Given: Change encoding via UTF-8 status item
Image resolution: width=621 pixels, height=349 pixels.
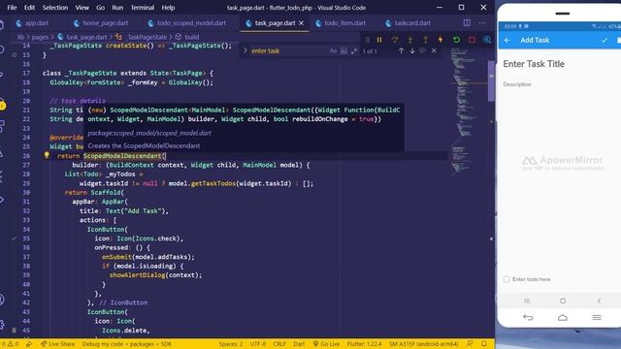Looking at the screenshot, I should (258, 344).
